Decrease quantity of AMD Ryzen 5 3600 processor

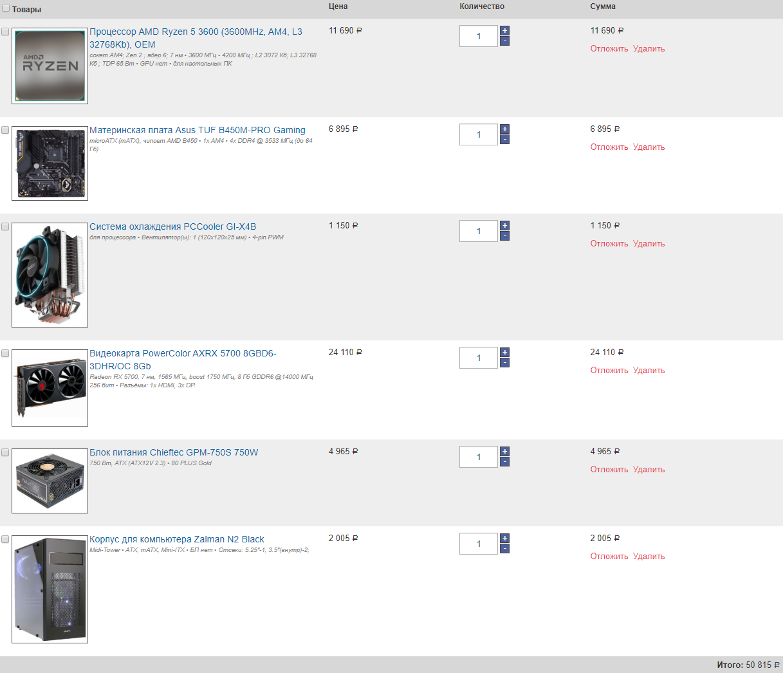504,41
